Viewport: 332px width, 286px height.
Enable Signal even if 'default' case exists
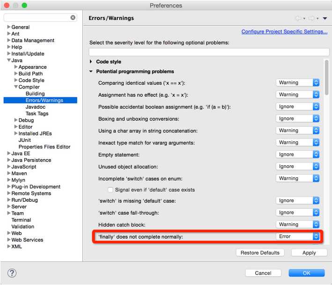111,190
